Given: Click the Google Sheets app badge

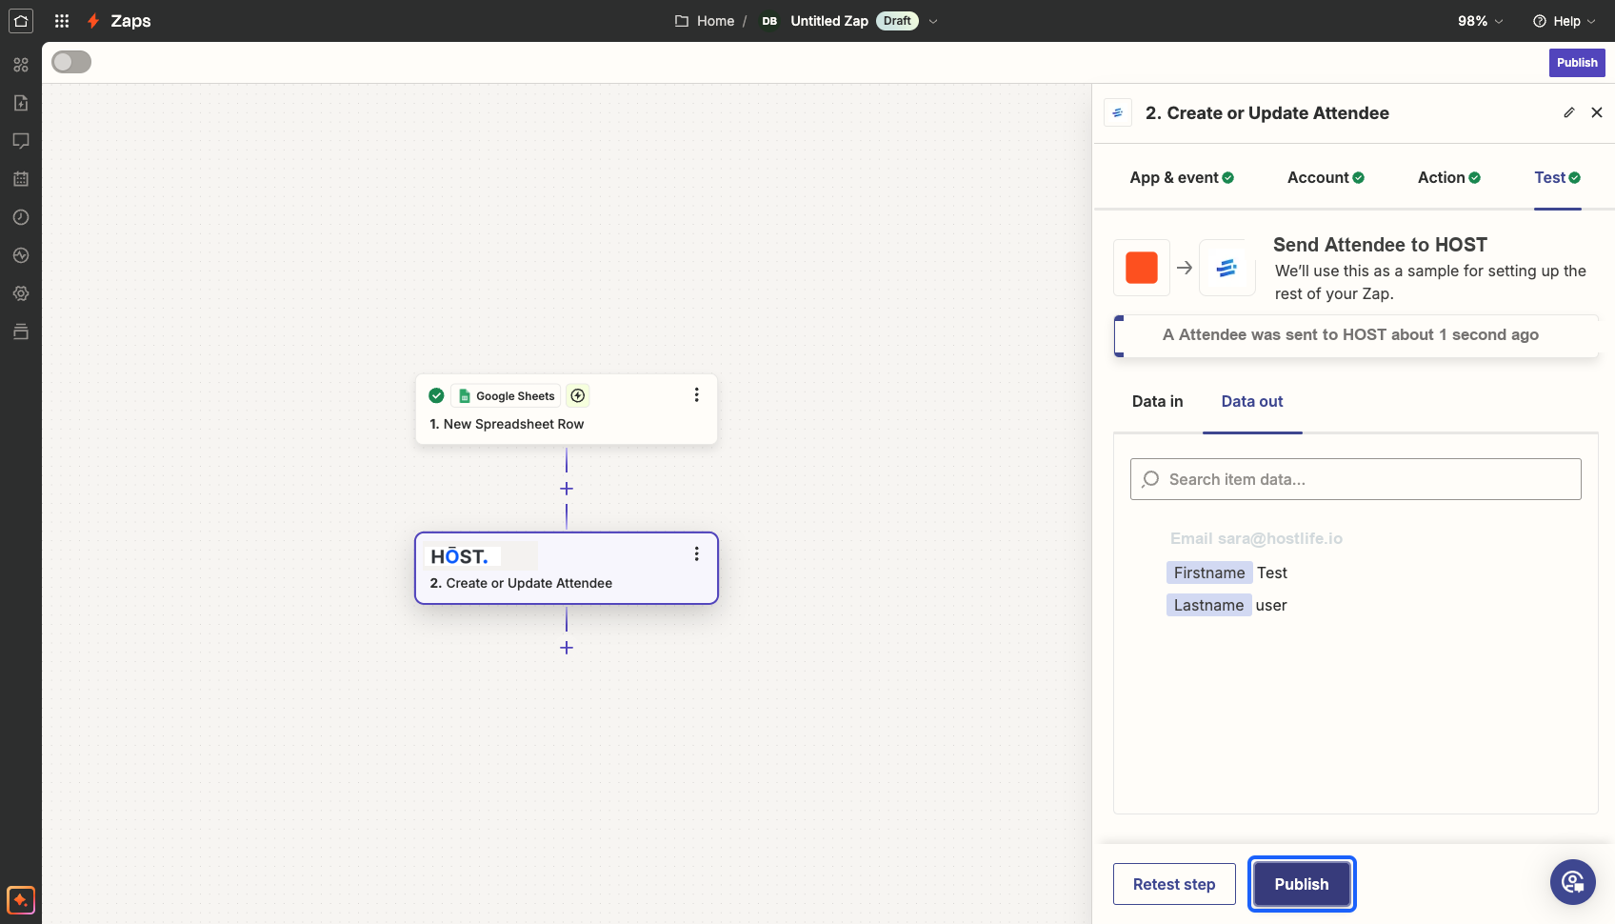Looking at the screenshot, I should point(506,395).
